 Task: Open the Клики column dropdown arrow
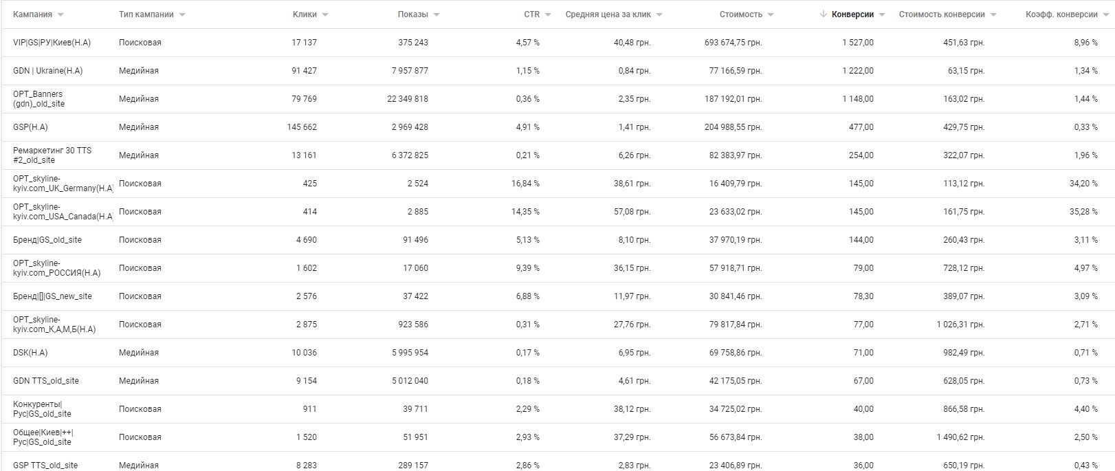[325, 15]
